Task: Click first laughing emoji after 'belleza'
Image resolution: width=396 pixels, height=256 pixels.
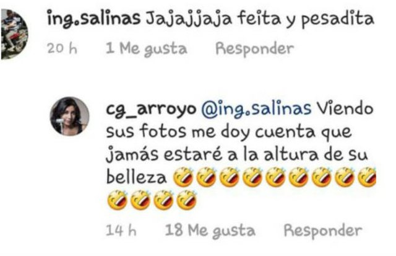Action: (183, 177)
